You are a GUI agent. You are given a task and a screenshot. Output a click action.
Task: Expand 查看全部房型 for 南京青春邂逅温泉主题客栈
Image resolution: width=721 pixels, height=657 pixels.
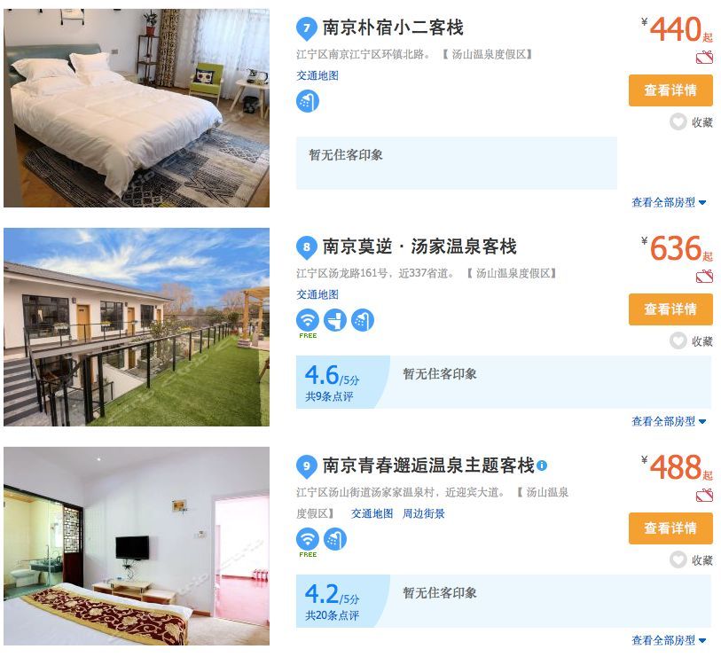[x=669, y=640]
